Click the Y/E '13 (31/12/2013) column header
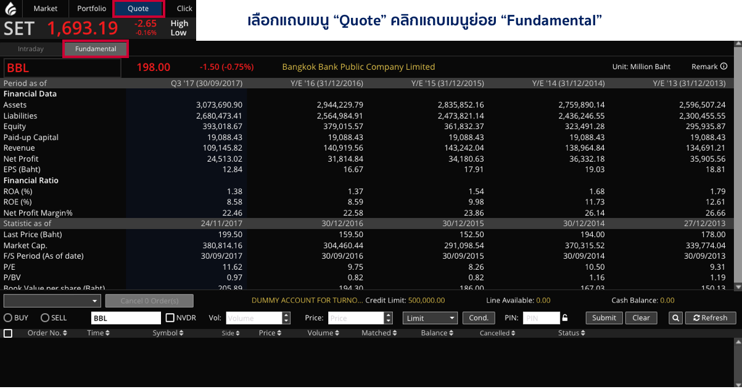Screen dimensions: 742x389 point(690,83)
